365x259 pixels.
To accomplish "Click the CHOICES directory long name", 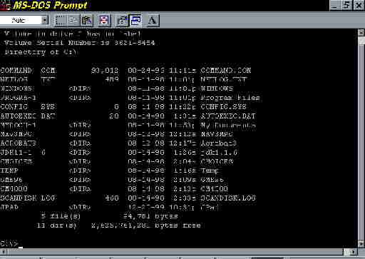I will (217, 161).
